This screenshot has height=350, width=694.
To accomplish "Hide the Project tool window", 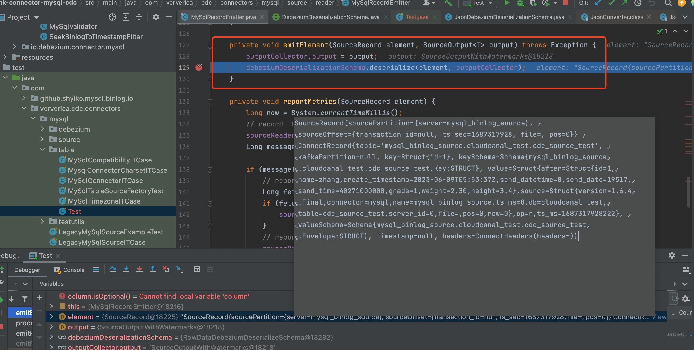I will [x=169, y=17].
